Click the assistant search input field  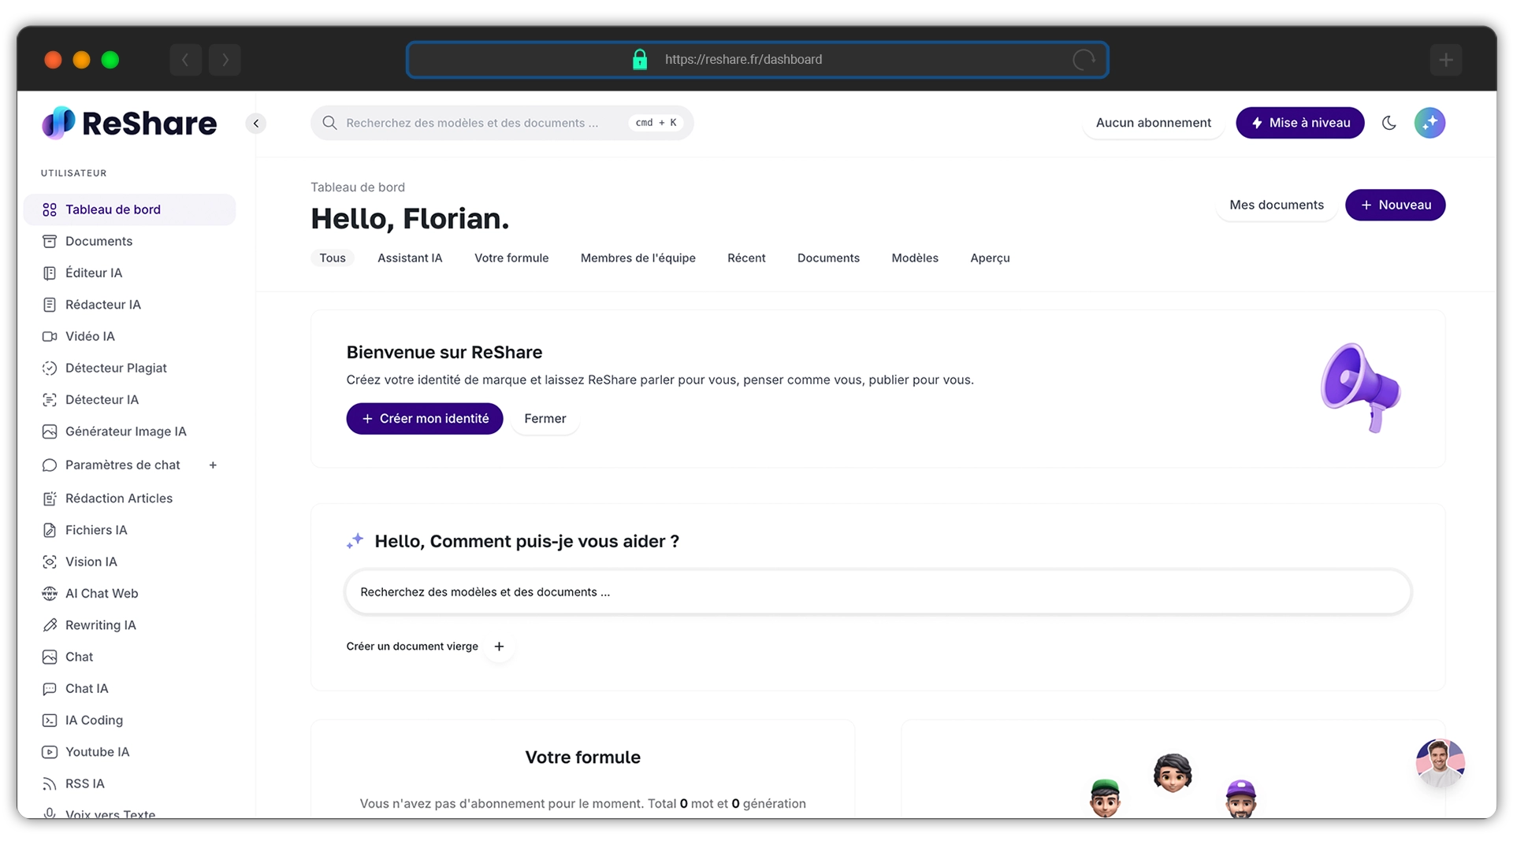click(878, 592)
